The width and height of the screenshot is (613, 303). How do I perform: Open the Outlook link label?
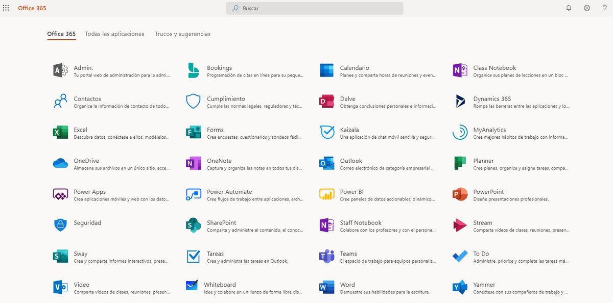point(351,161)
